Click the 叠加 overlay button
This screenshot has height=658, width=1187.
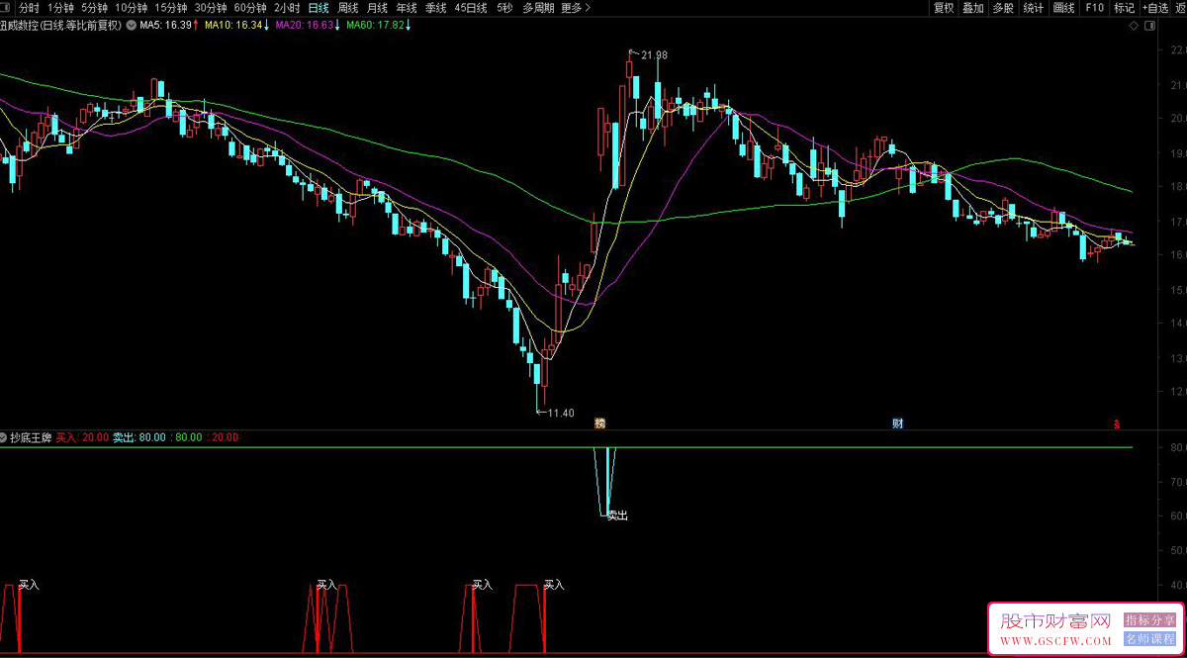973,8
